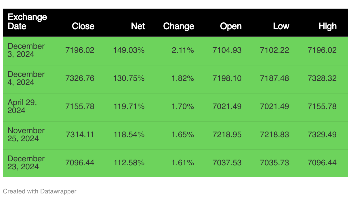Select the December 4, 2024 date cell
Screen dimensions: 351x198
pyautogui.click(x=26, y=78)
